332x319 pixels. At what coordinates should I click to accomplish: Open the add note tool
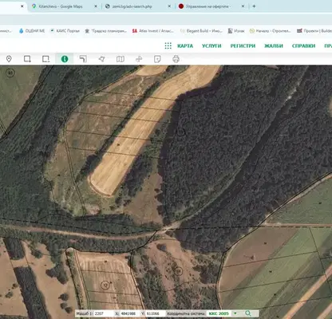157,59
